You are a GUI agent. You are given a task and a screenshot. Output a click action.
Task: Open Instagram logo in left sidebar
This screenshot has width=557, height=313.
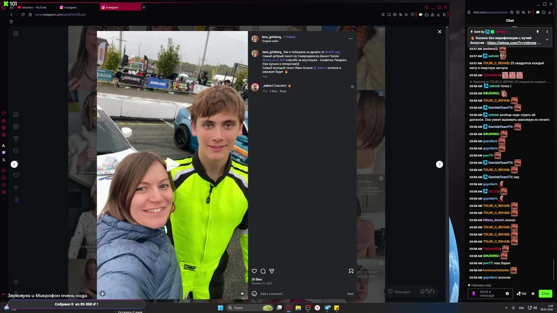point(16,33)
